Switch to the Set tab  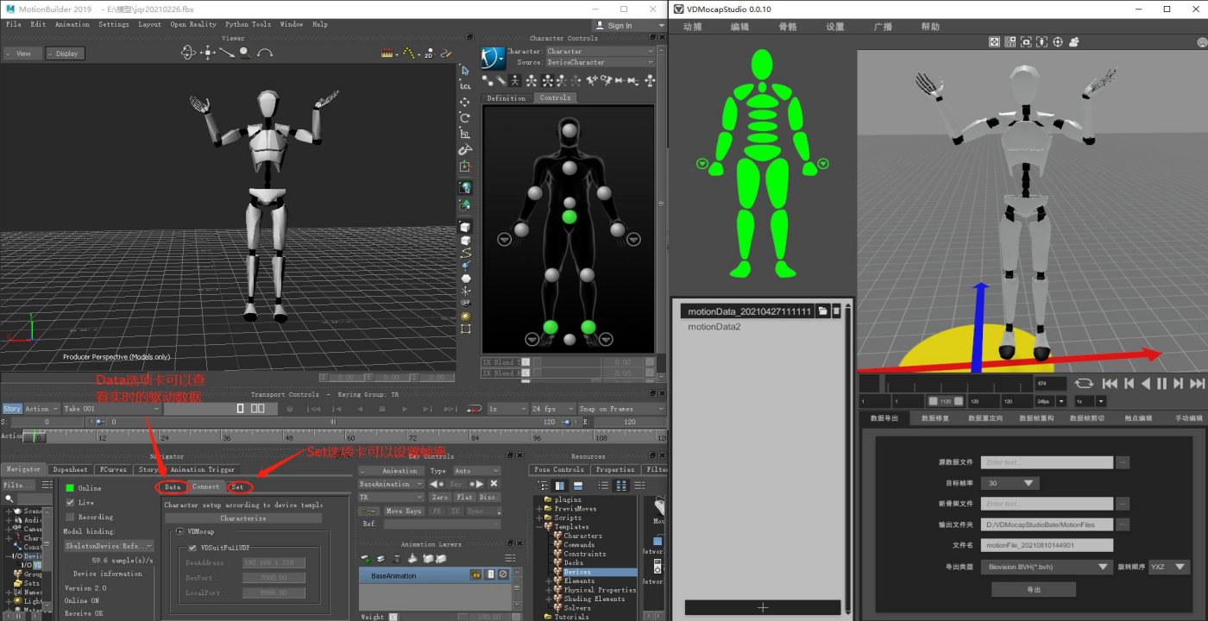[x=237, y=486]
